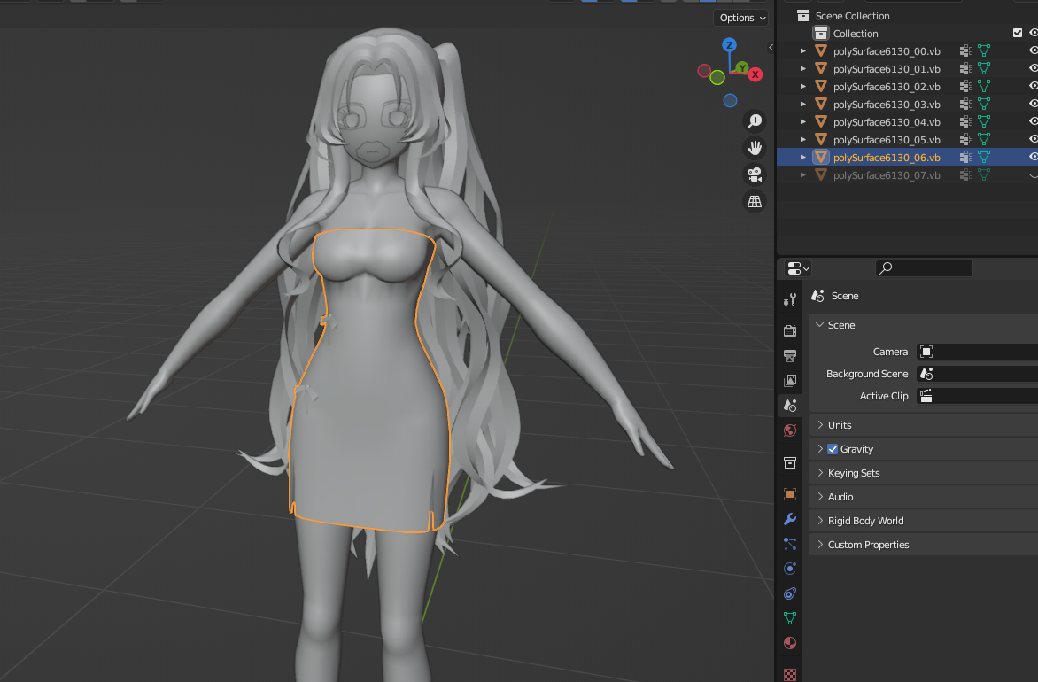1038x682 pixels.
Task: Open the Render properties tab
Action: tap(790, 330)
